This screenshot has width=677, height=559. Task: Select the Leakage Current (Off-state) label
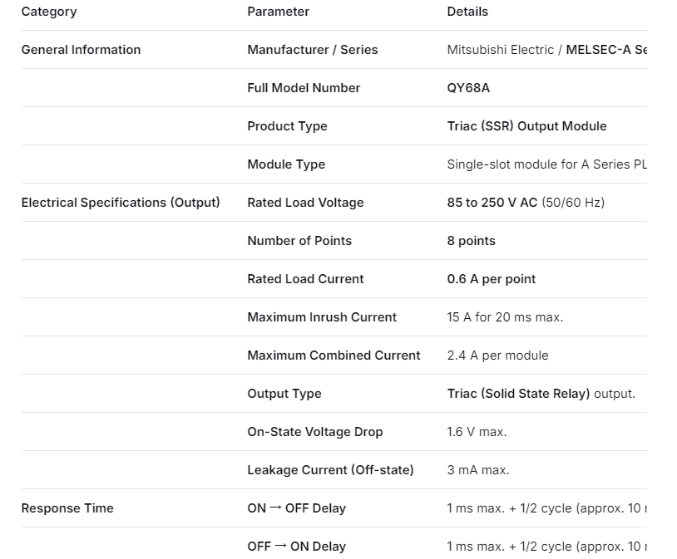tap(330, 470)
